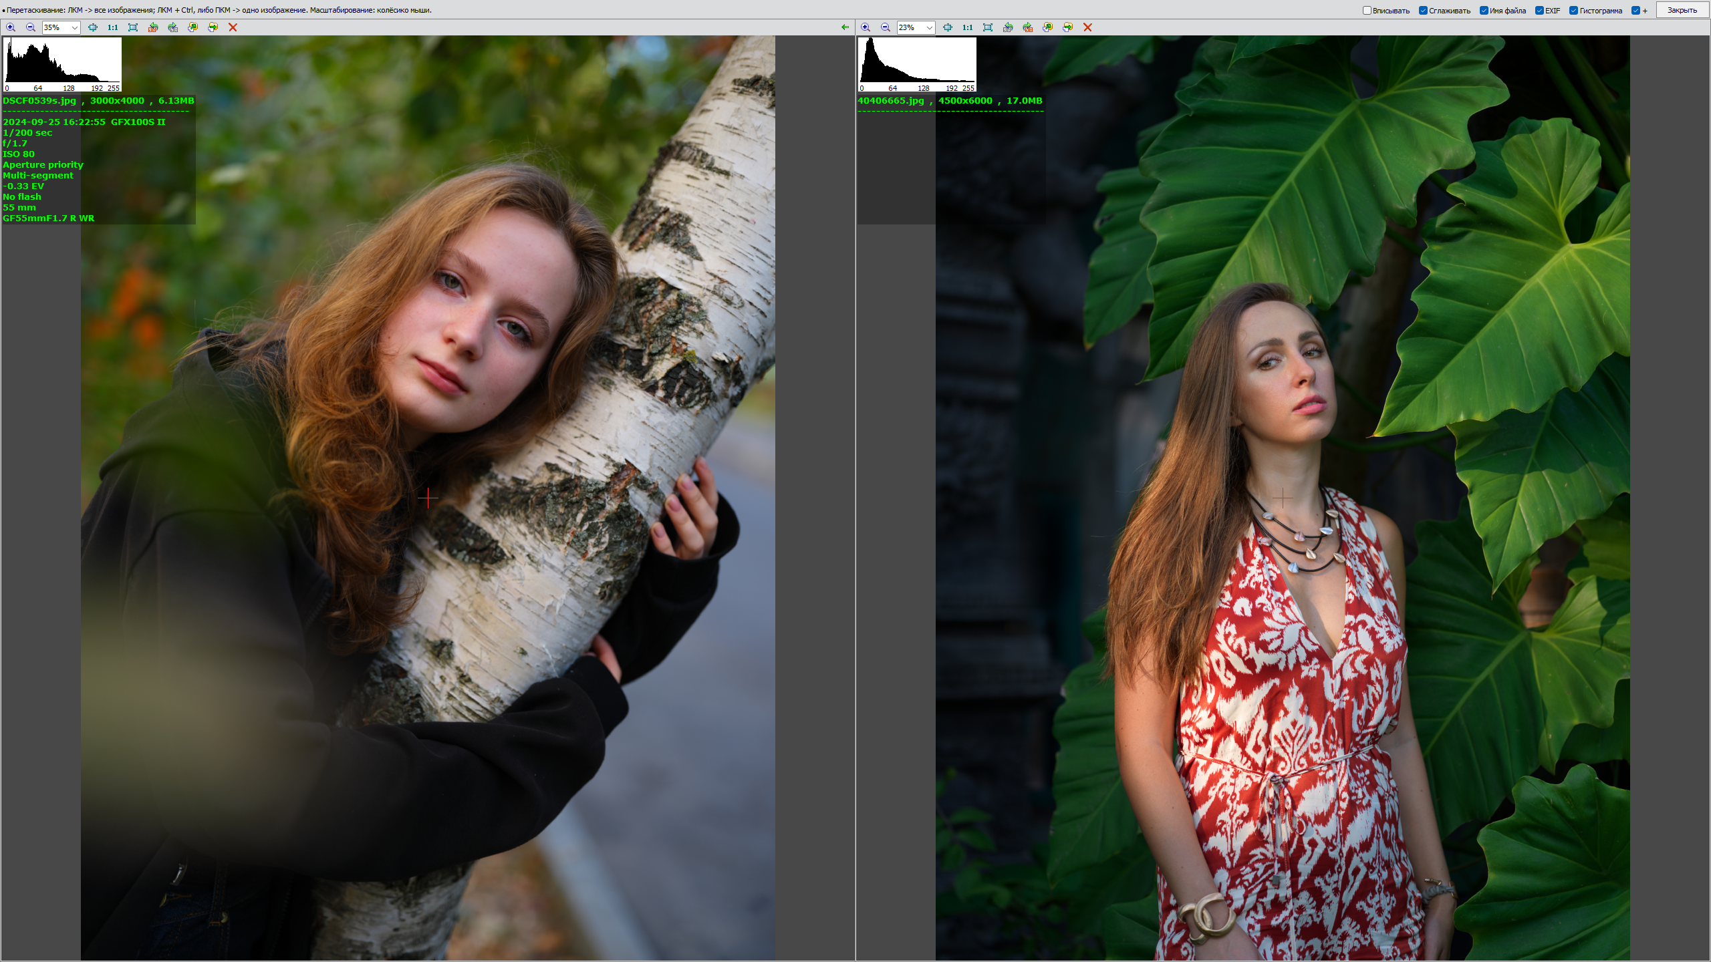Open next file in left panel
Image resolution: width=1711 pixels, height=962 pixels.
[x=213, y=27]
